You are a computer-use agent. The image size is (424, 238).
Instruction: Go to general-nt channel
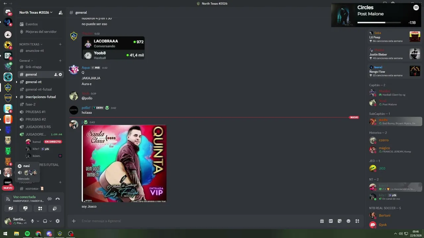point(40,82)
